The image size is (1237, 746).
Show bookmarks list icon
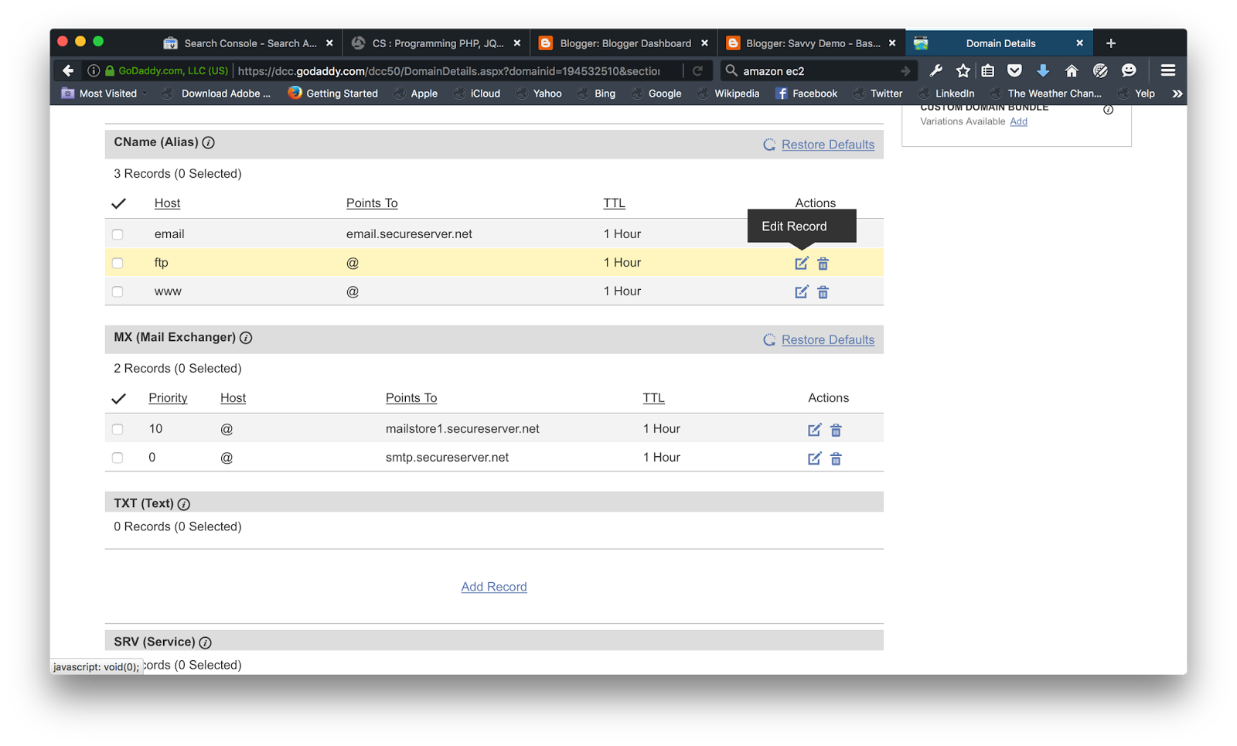988,70
